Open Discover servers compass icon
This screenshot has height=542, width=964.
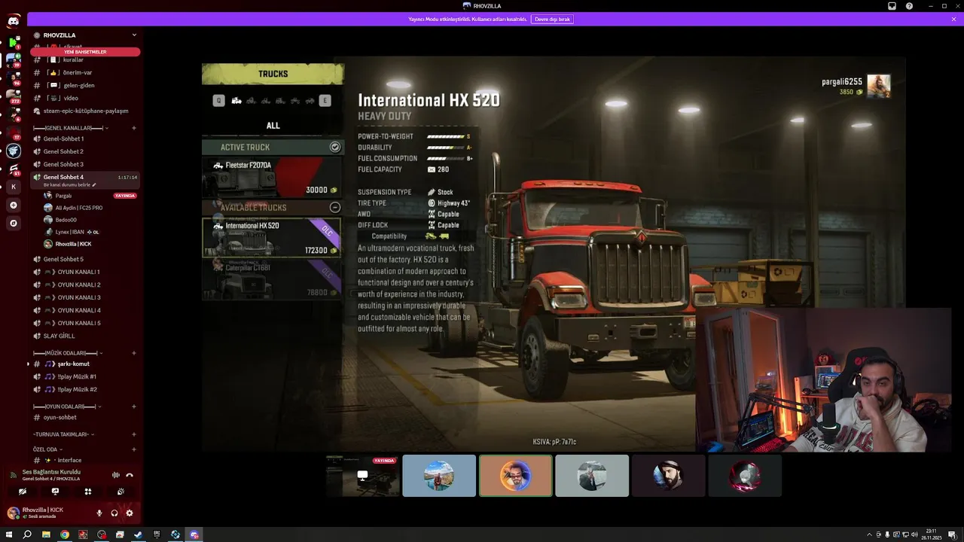[x=14, y=223]
